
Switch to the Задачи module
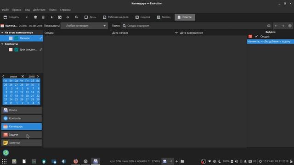[x=22, y=135]
